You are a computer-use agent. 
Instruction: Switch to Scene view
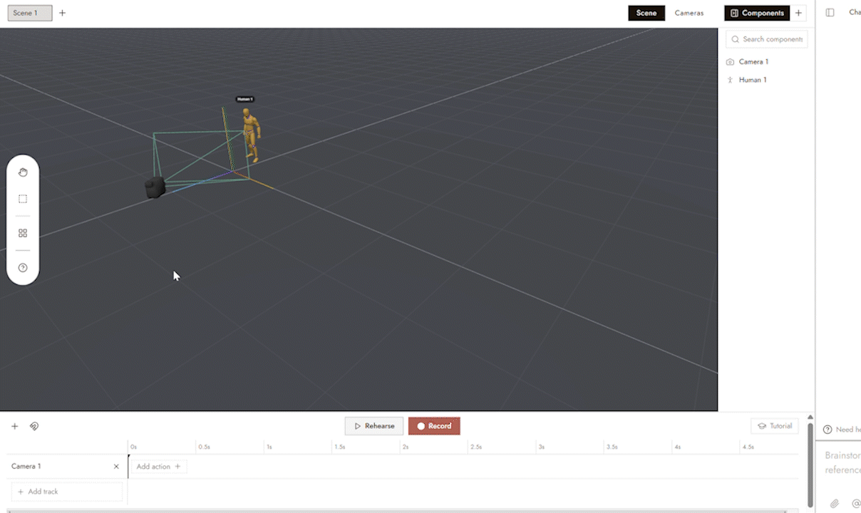(646, 13)
